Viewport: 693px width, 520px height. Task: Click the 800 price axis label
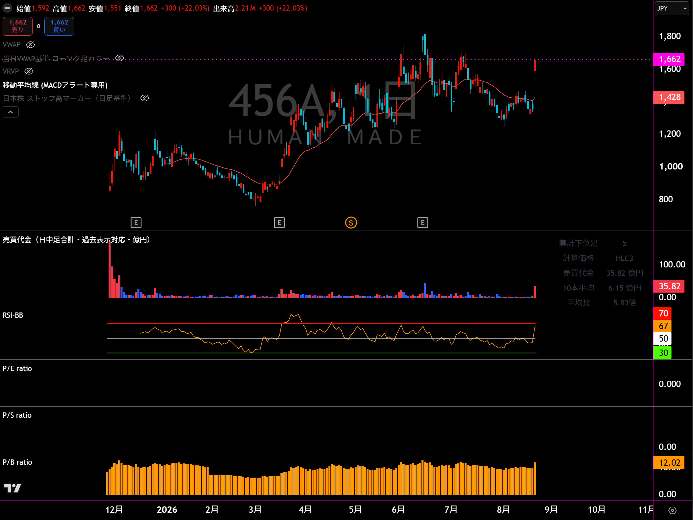[x=666, y=199]
